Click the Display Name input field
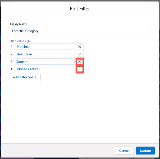This screenshot has width=160, height=159. 80,31
